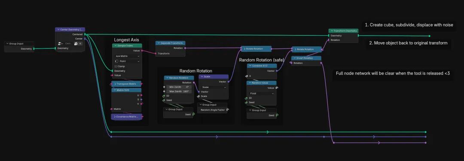Click the Seed input socket of Random Rotation node

164,100
